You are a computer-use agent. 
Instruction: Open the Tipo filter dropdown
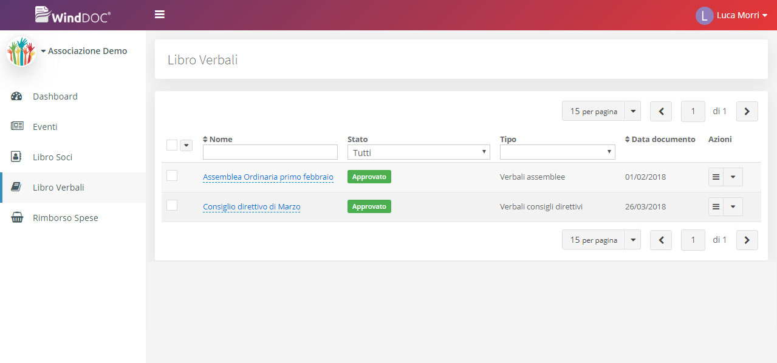click(557, 152)
